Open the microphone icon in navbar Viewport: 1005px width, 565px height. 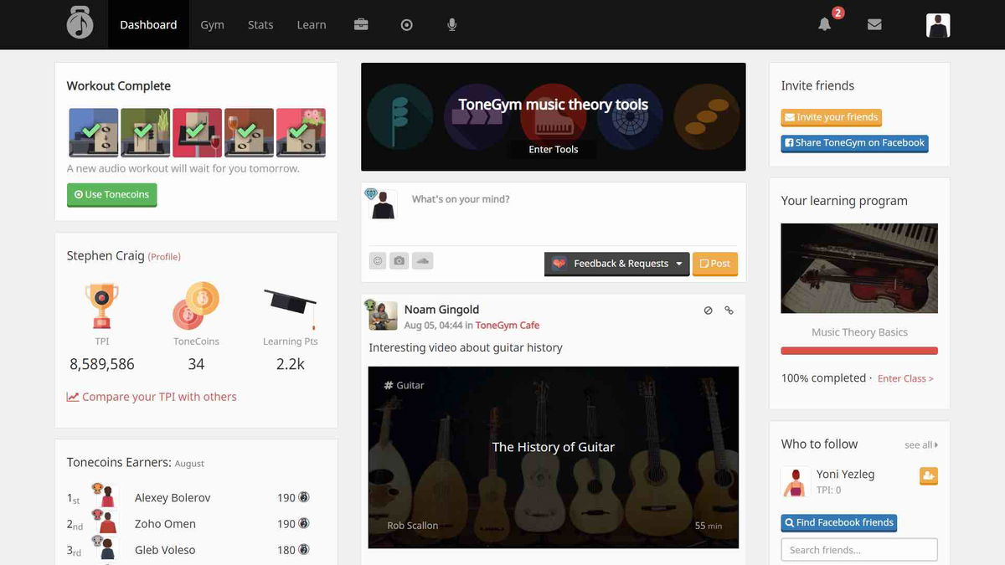point(452,25)
